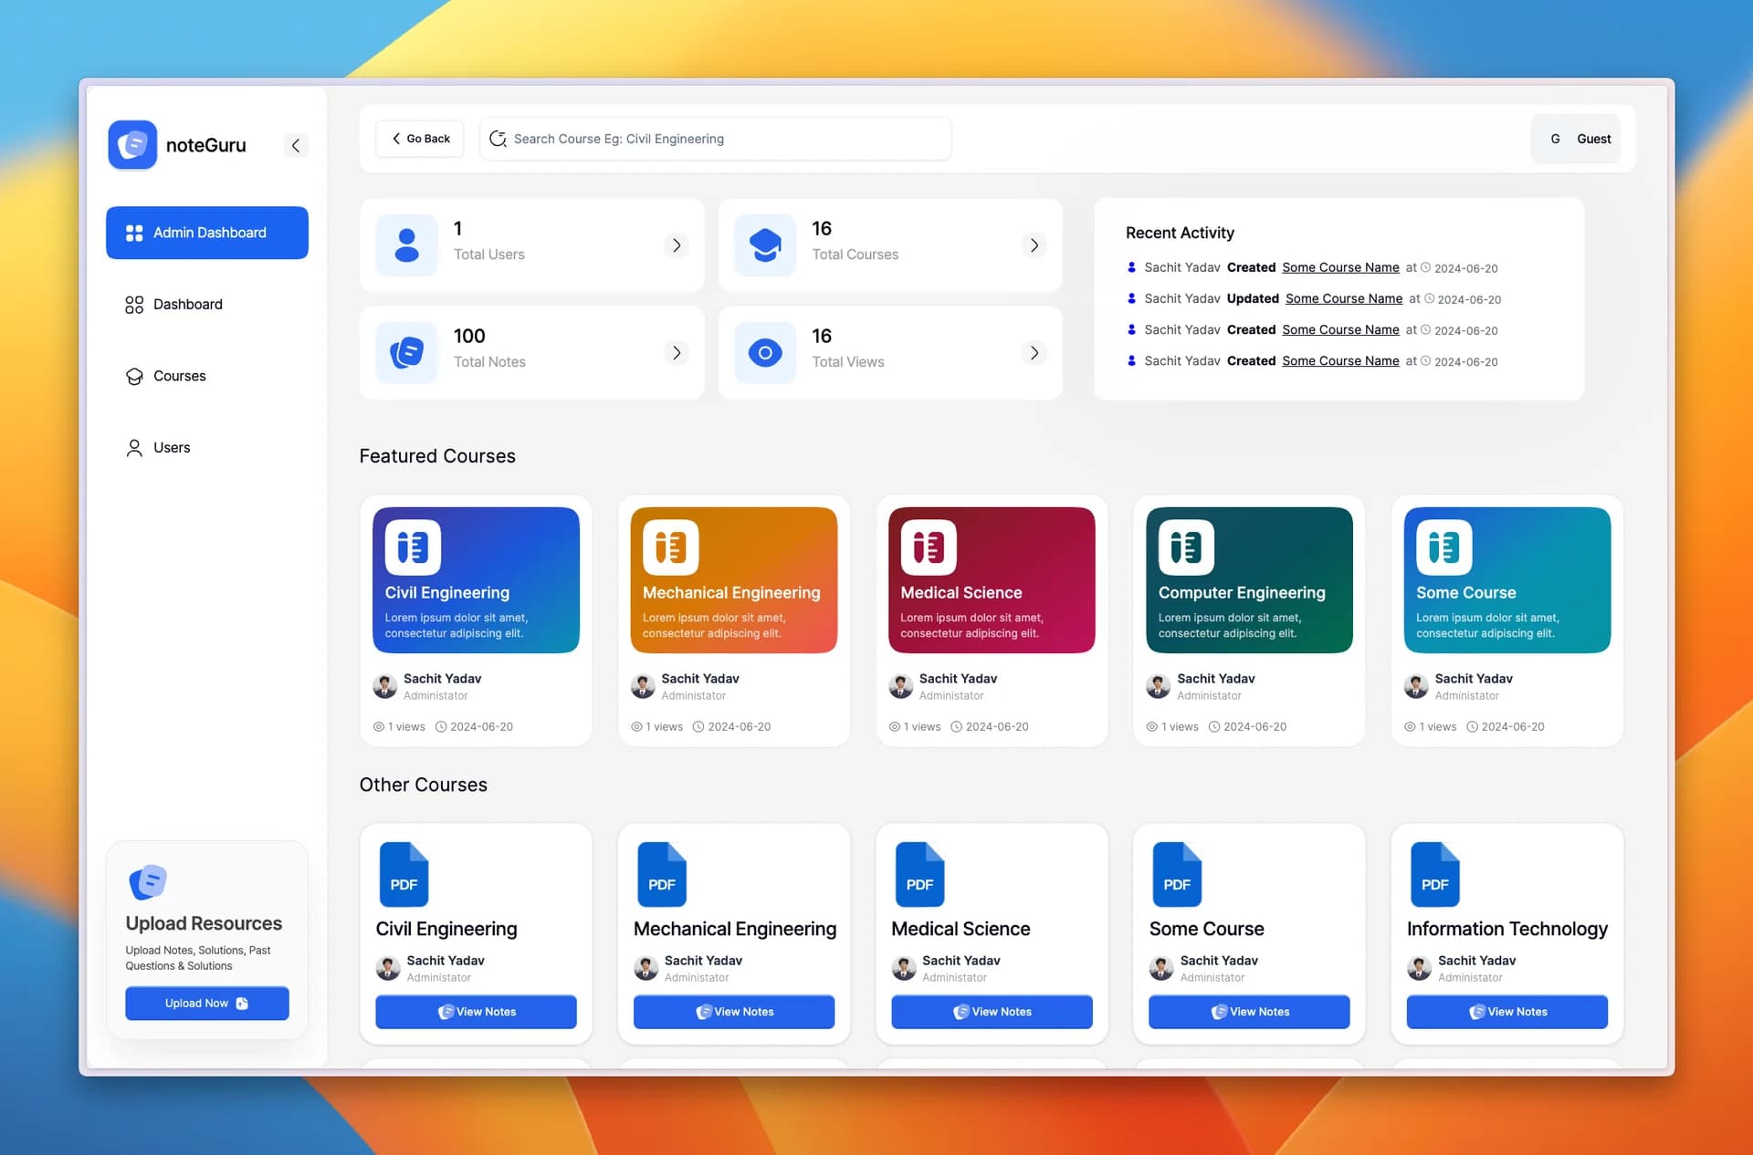Open the Admin Dashboard menu item
This screenshot has width=1753, height=1155.
[x=207, y=233]
